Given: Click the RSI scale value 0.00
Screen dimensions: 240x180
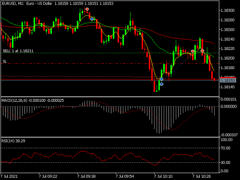Looking at the screenshot, I should click(x=224, y=171).
